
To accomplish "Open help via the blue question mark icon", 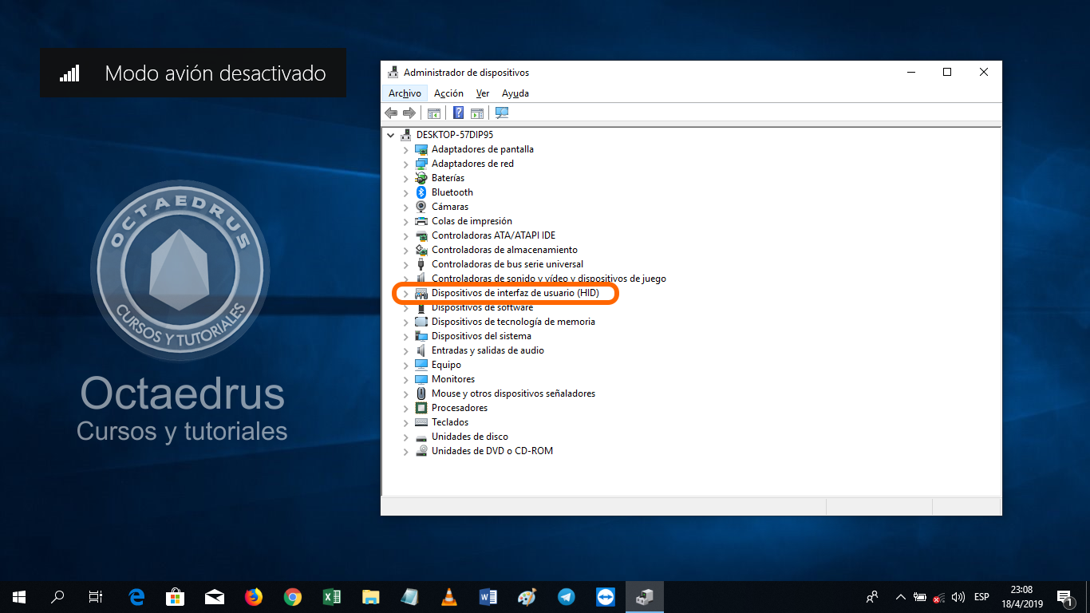I will coord(459,113).
